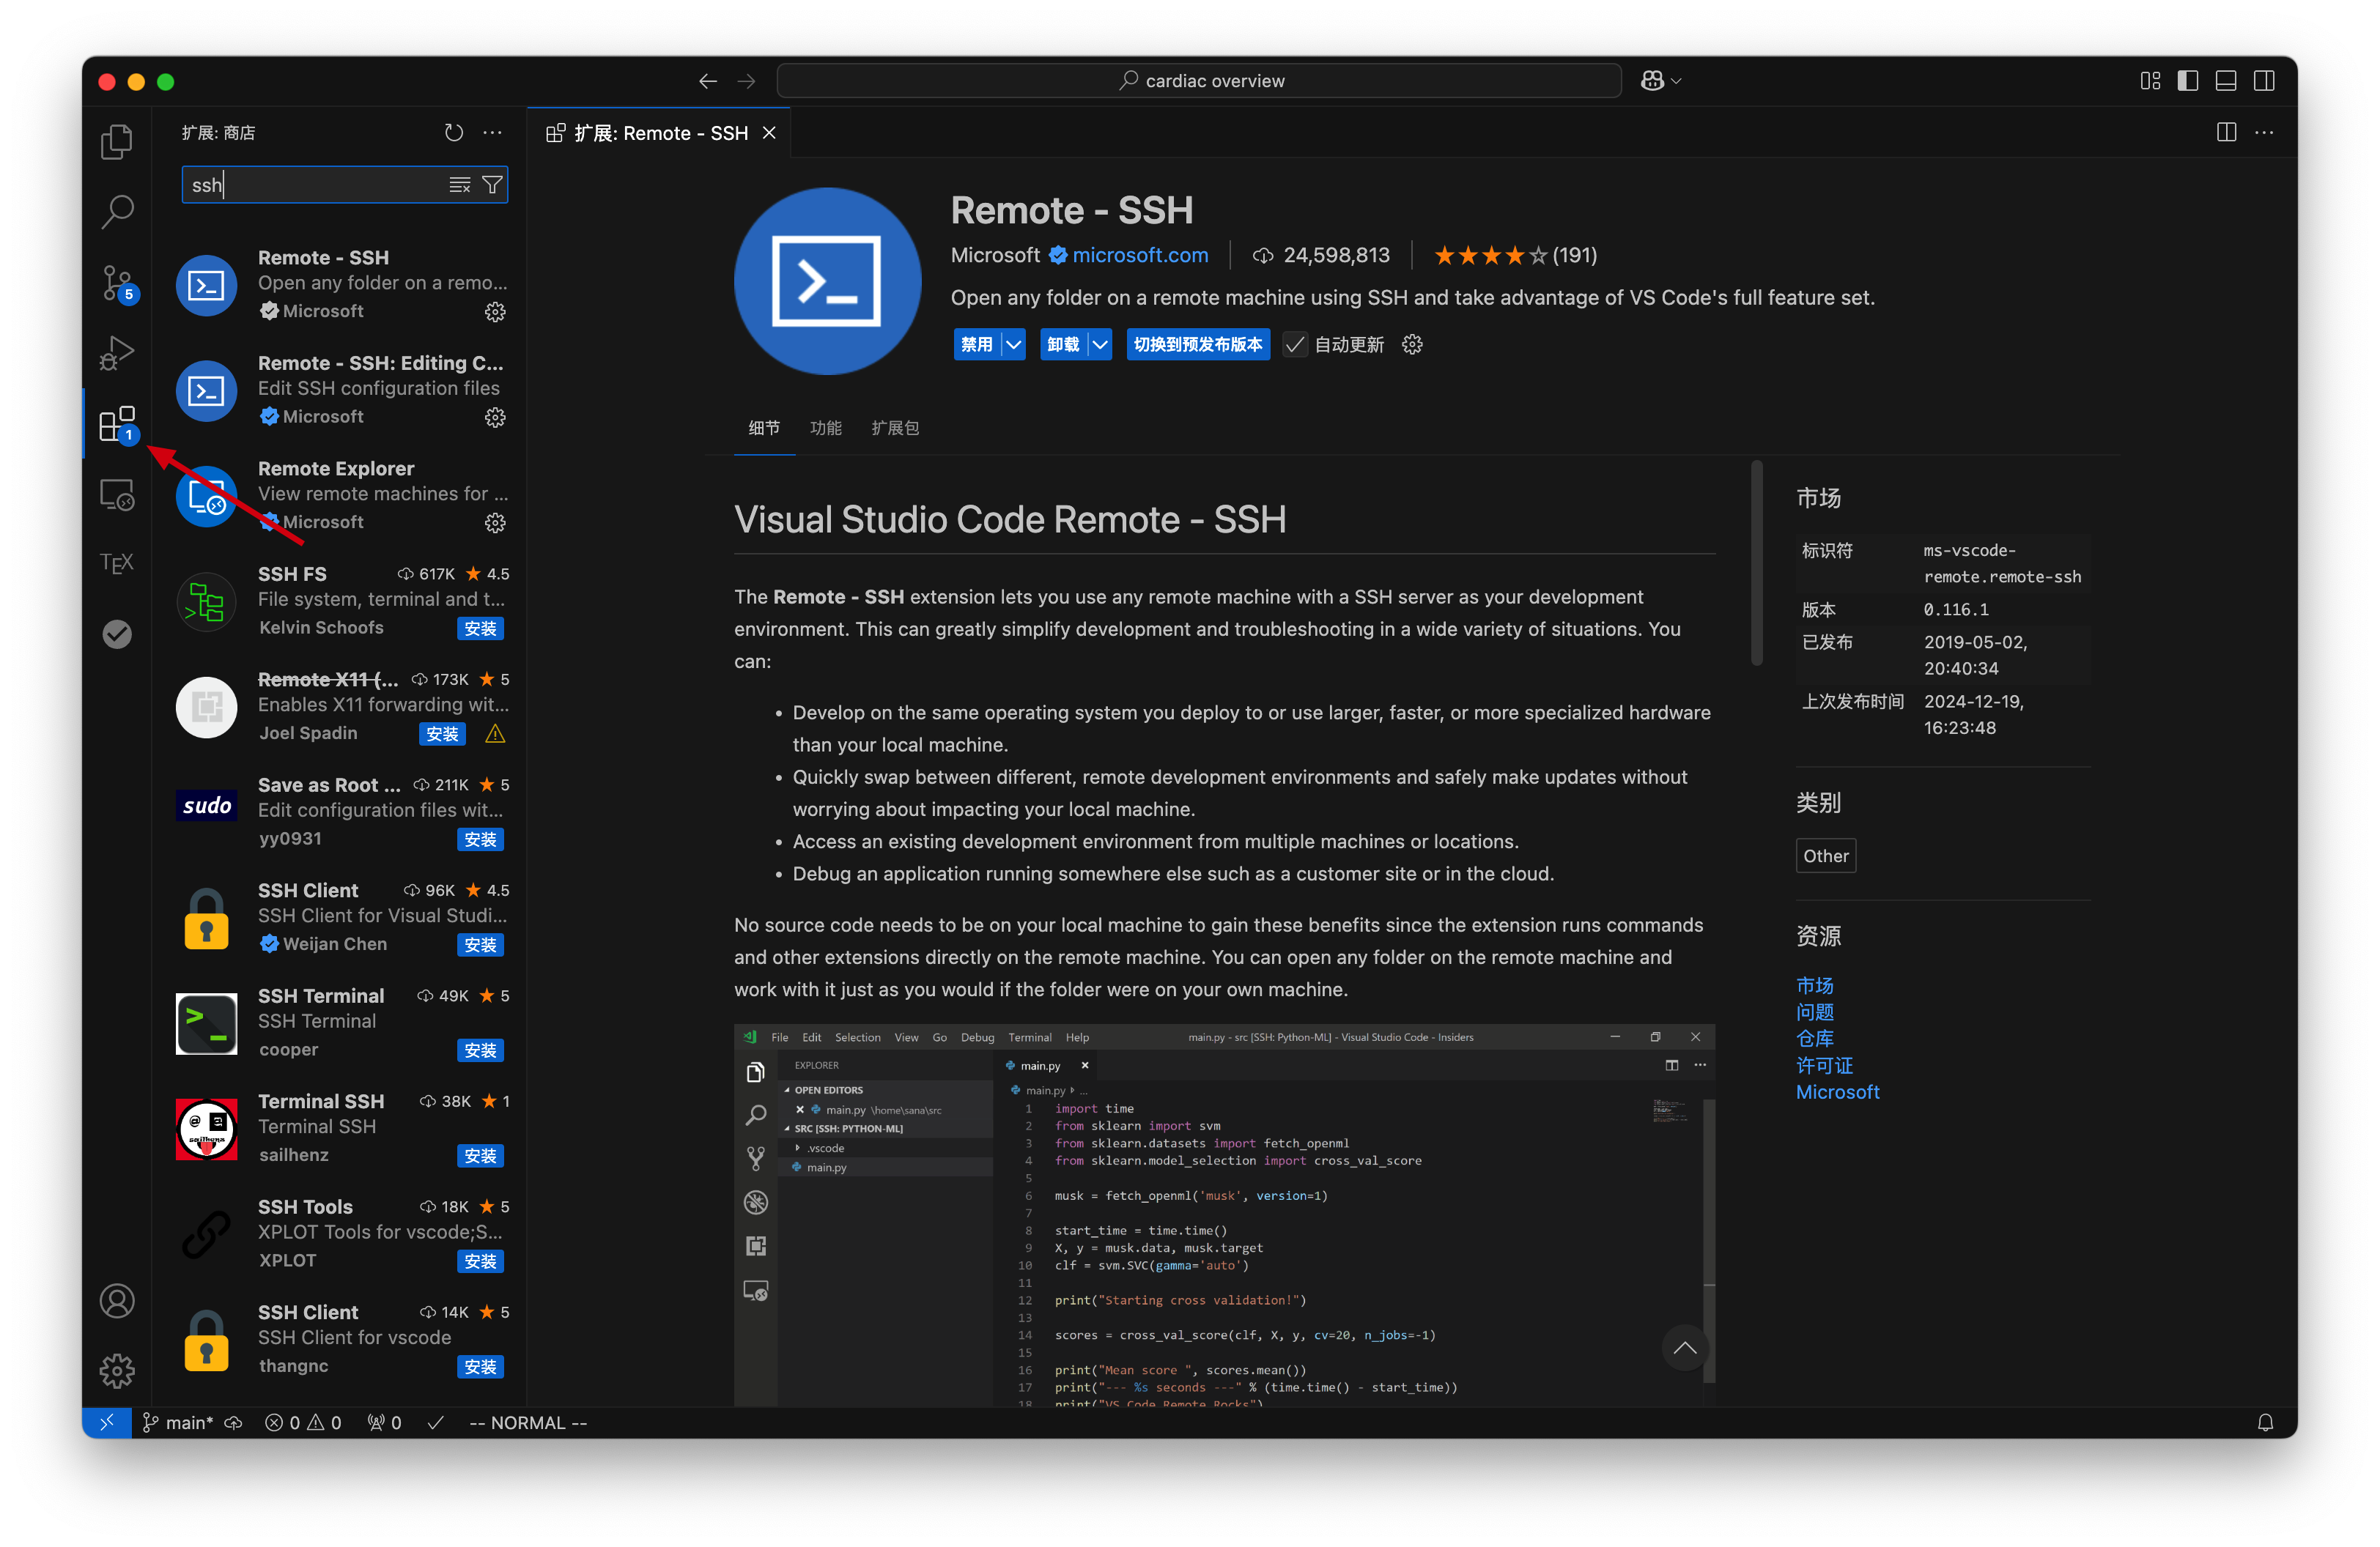
Task: Click the star rating (191)
Action: (1515, 256)
